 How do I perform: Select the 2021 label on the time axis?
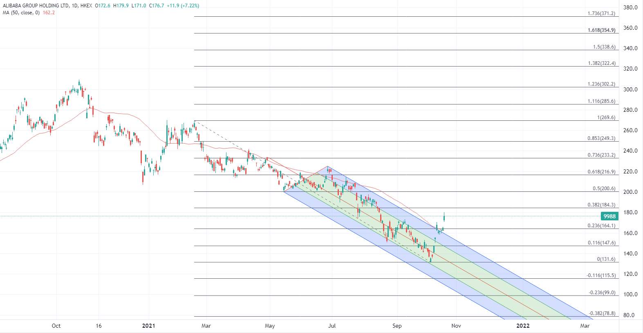(x=148, y=326)
